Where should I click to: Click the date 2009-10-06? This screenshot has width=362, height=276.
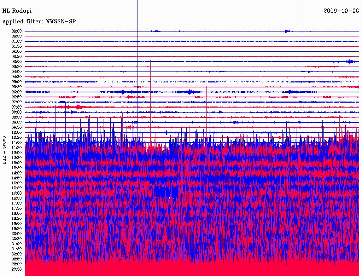click(341, 11)
